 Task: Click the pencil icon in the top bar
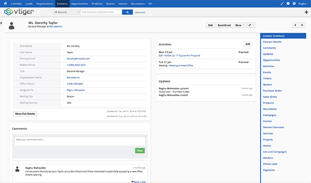tap(282, 3)
